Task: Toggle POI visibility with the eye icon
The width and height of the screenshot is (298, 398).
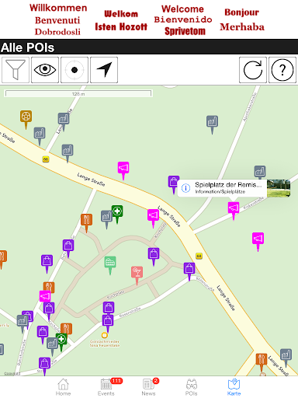Action: click(45, 70)
